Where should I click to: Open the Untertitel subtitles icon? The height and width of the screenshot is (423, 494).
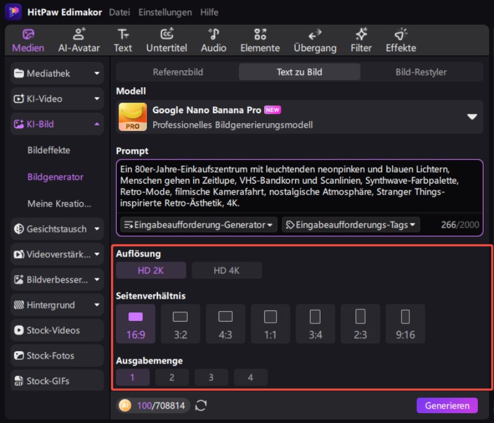click(167, 35)
